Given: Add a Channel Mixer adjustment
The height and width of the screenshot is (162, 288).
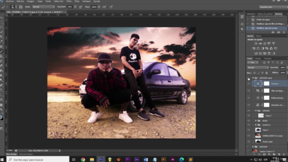Looking at the screenshot, I should click(271, 49).
